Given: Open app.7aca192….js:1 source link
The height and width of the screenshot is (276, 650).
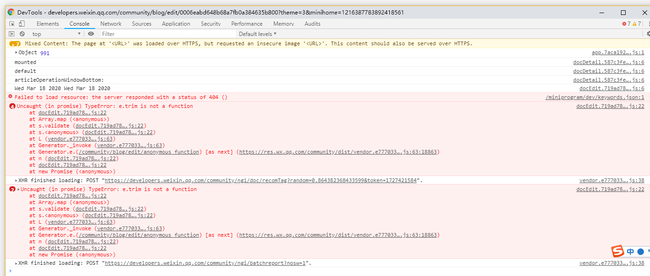Looking at the screenshot, I should coord(618,53).
